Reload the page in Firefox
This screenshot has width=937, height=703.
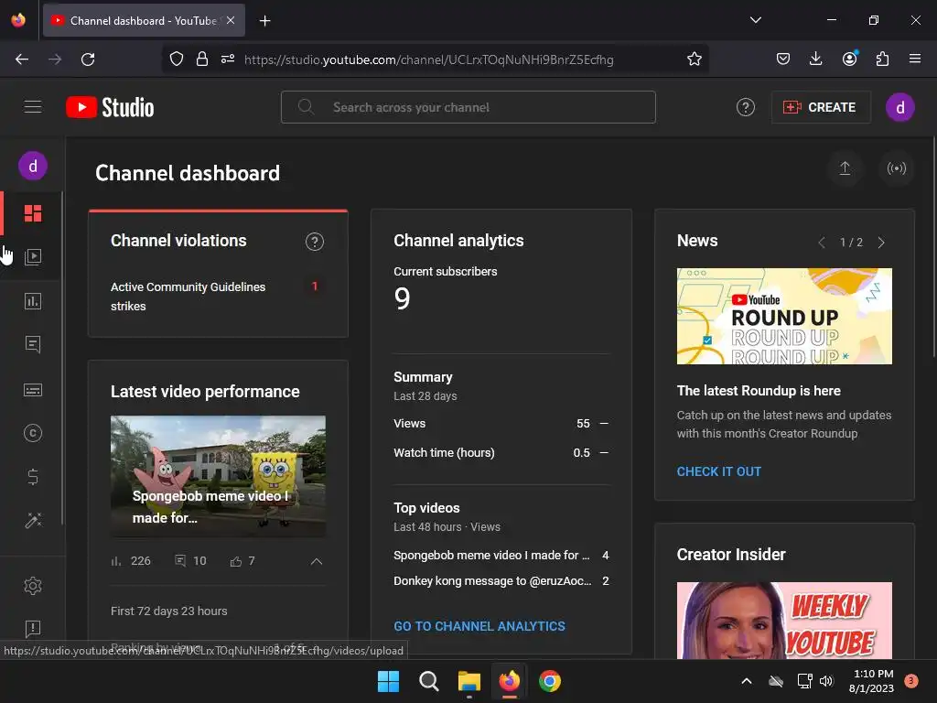88,59
